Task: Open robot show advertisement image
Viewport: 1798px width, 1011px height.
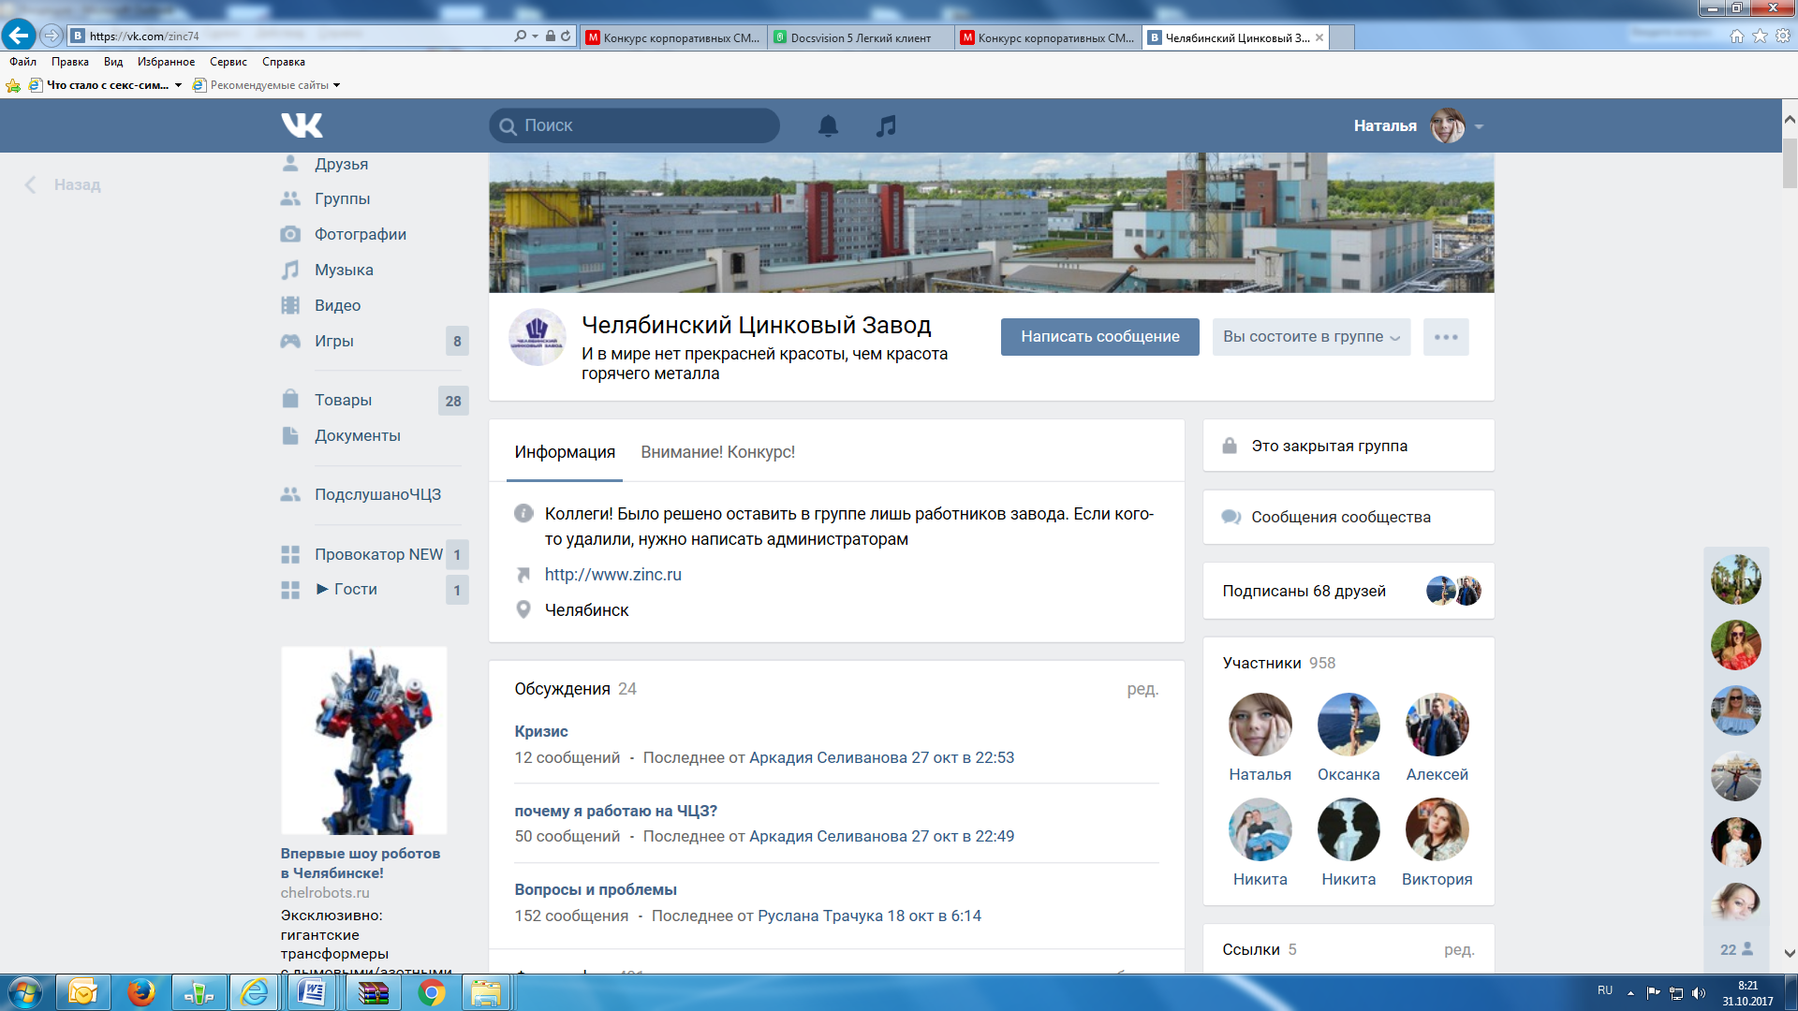Action: point(364,740)
